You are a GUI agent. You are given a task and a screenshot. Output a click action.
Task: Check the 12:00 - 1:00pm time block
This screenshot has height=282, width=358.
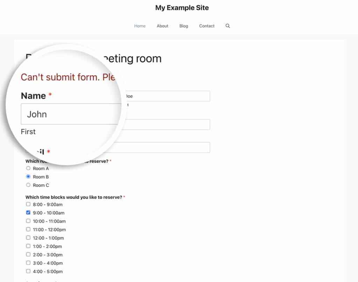tap(28, 238)
